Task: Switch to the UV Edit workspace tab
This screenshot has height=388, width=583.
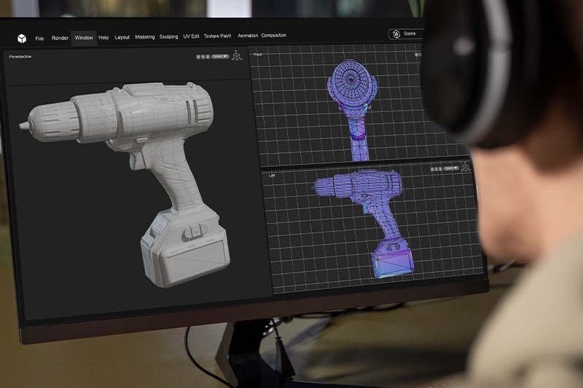Action: [191, 36]
